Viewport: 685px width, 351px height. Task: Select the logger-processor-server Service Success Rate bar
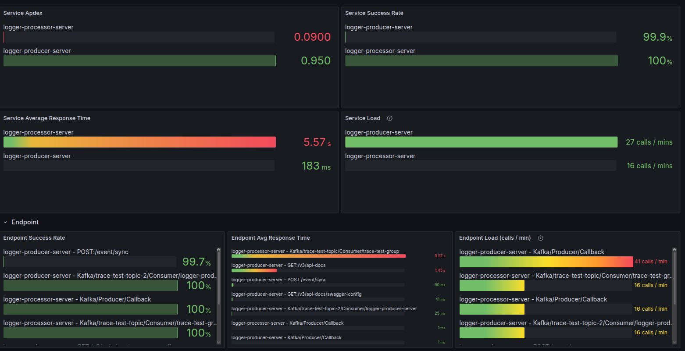481,61
